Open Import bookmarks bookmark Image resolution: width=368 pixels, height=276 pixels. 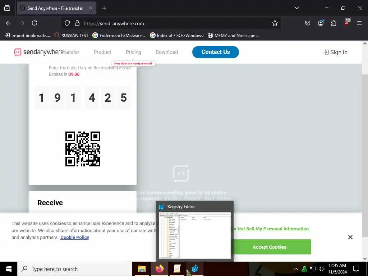point(27,36)
